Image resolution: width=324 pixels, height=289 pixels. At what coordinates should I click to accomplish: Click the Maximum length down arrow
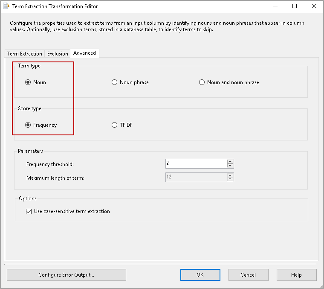230,179
